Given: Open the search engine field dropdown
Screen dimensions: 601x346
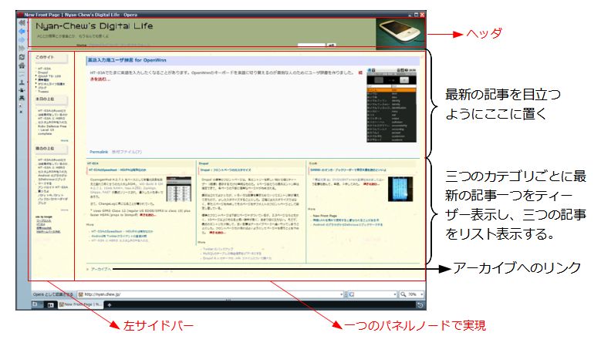Looking at the screenshot, I should (x=395, y=294).
